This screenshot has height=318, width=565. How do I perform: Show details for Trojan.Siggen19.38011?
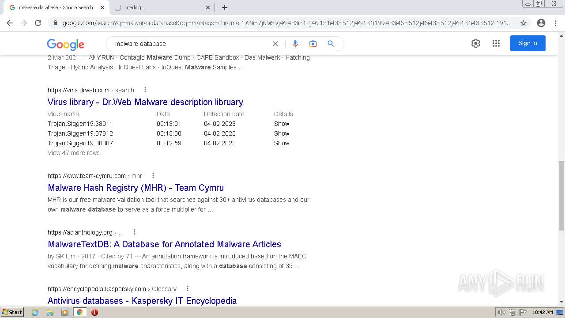[x=282, y=124]
